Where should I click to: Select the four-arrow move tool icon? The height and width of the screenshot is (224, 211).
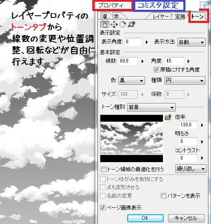tap(114, 24)
